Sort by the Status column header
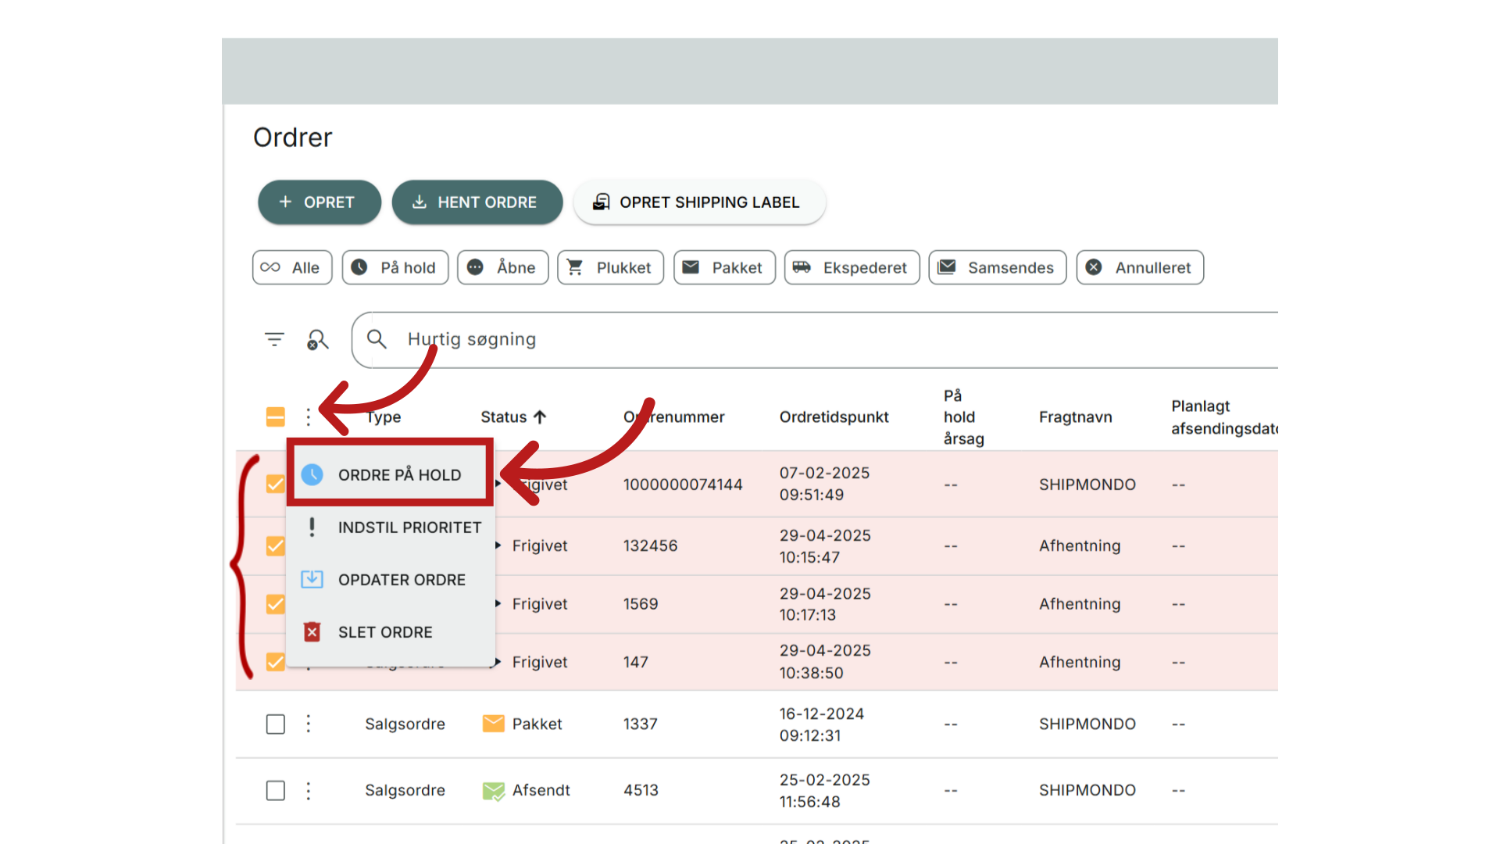 504,417
